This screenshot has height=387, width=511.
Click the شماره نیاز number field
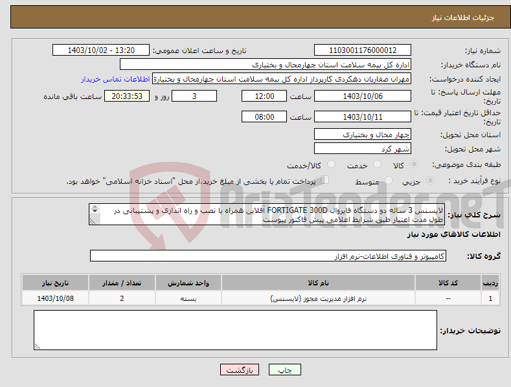coord(363,50)
